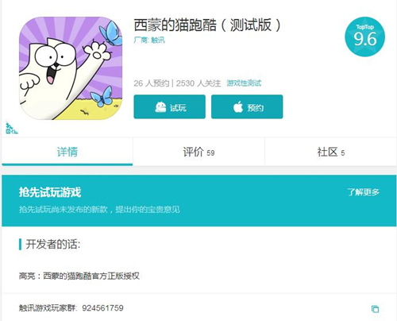This screenshot has height=321, width=397.
Task: Open the QR code icon below game art
Action: tap(12, 128)
